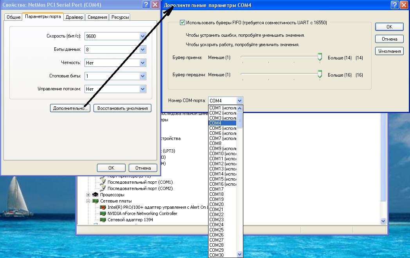This screenshot has height=258, width=410.
Task: Click the Дополнительно... button
Action: tap(70, 108)
